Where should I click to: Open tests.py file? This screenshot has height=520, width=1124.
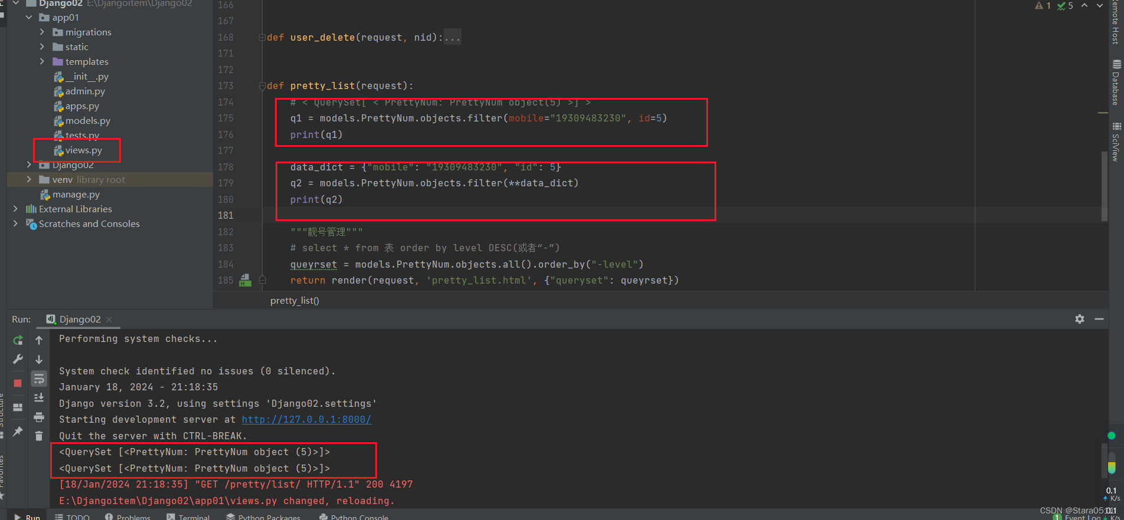tap(77, 136)
